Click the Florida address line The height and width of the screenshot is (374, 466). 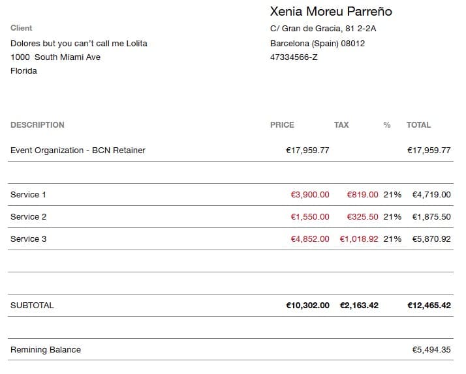pyautogui.click(x=23, y=71)
